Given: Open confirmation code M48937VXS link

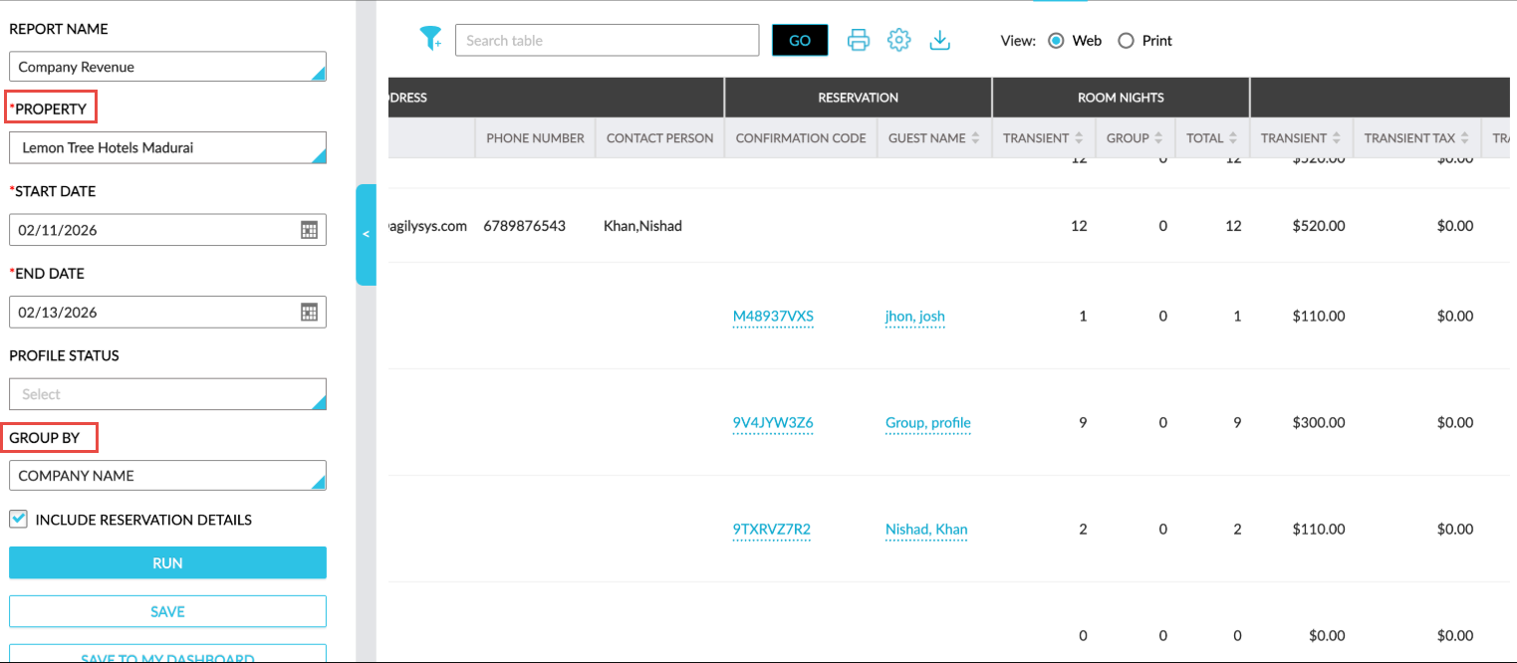Looking at the screenshot, I should [773, 317].
